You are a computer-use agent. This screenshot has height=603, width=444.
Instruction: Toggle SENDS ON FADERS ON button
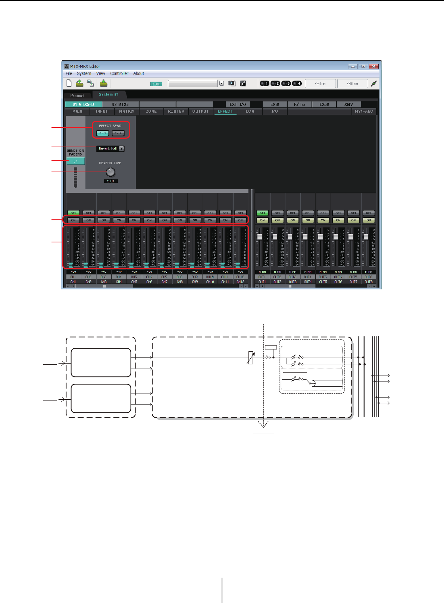pos(75,161)
